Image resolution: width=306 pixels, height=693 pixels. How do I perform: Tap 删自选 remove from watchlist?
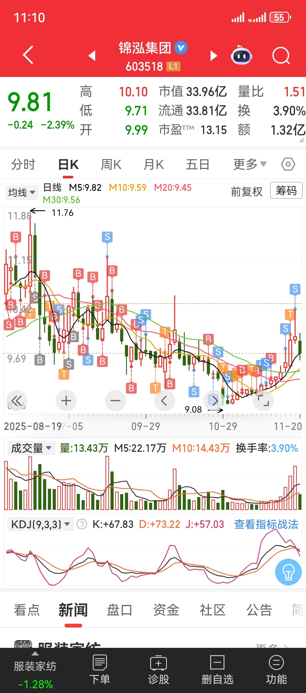[217, 670]
